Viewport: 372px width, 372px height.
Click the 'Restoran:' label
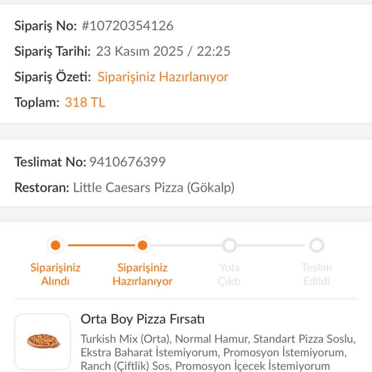pyautogui.click(x=42, y=187)
